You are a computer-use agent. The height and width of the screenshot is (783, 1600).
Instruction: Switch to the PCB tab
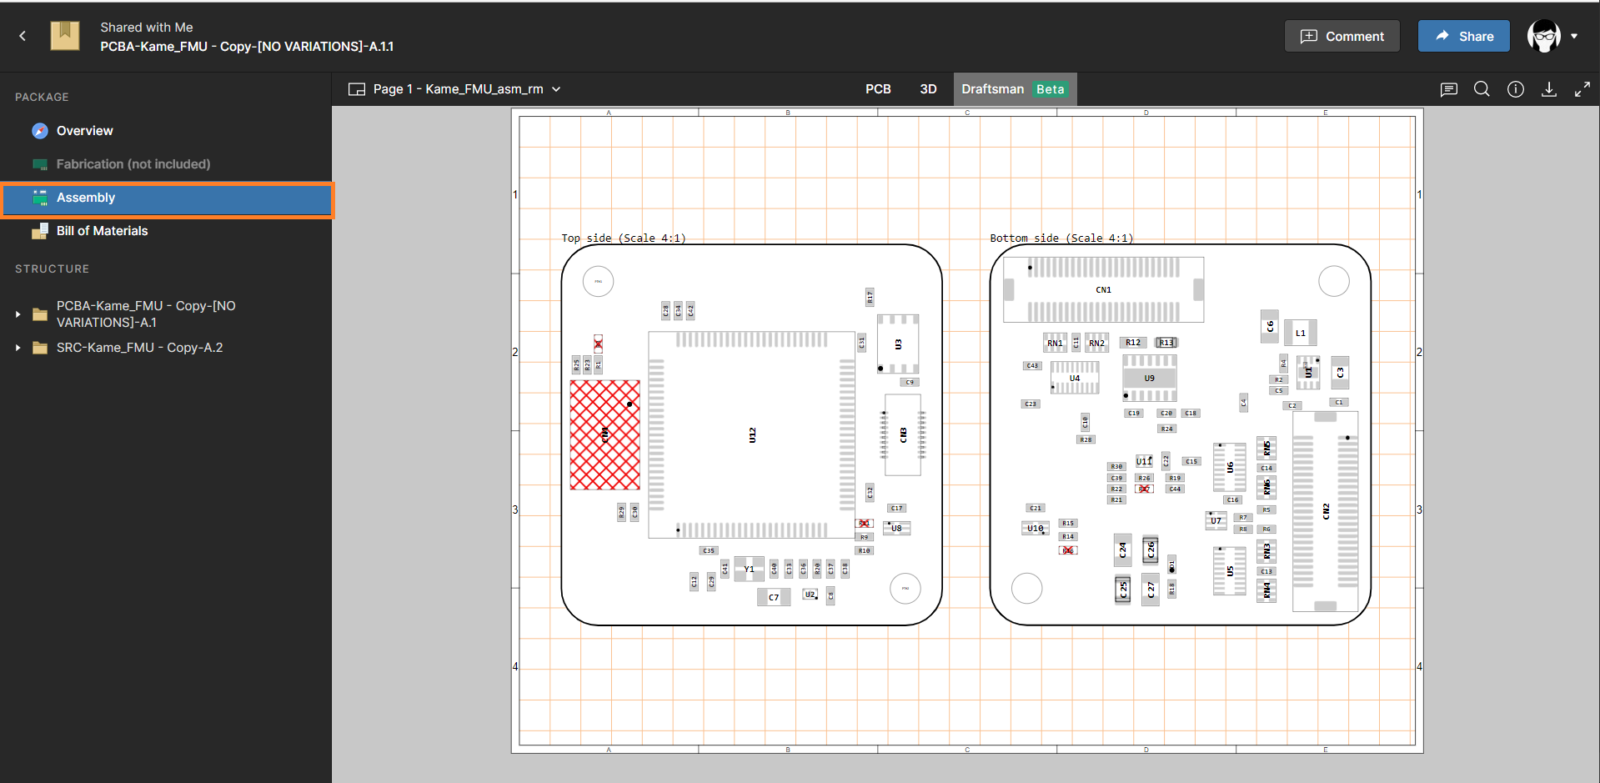coord(878,88)
